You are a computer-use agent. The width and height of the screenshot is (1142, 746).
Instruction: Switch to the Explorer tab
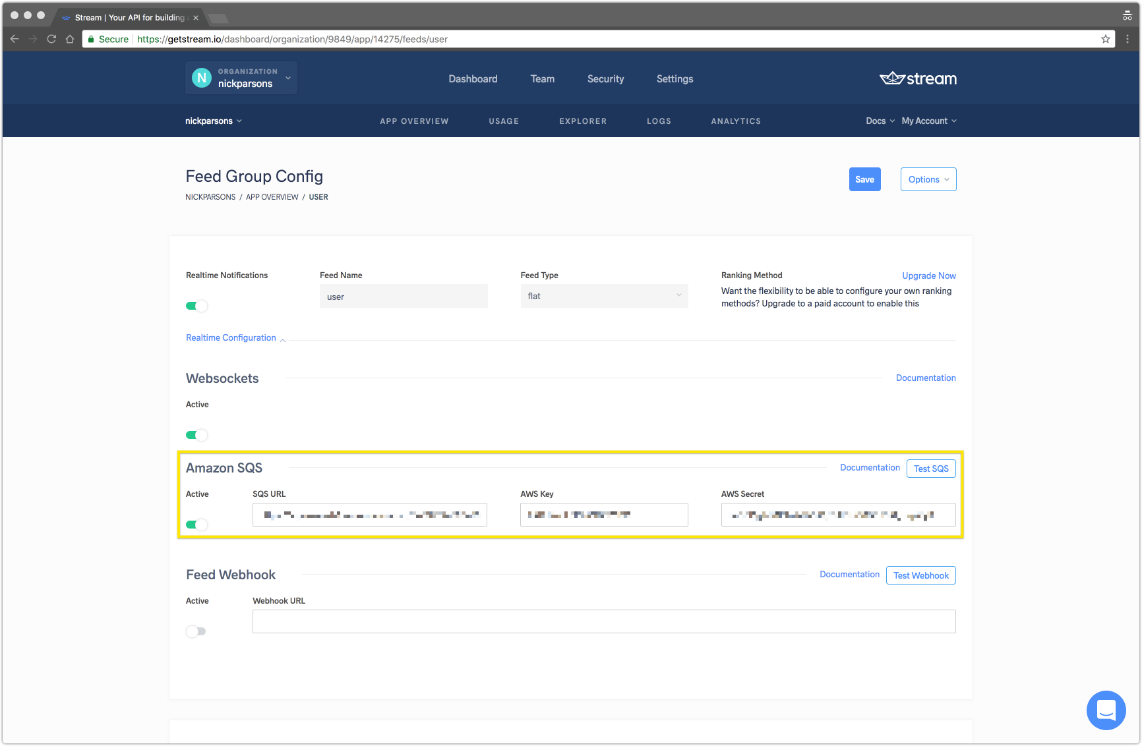583,121
